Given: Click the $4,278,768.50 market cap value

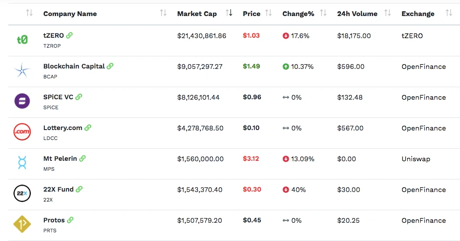Looking at the screenshot, I should (200, 128).
